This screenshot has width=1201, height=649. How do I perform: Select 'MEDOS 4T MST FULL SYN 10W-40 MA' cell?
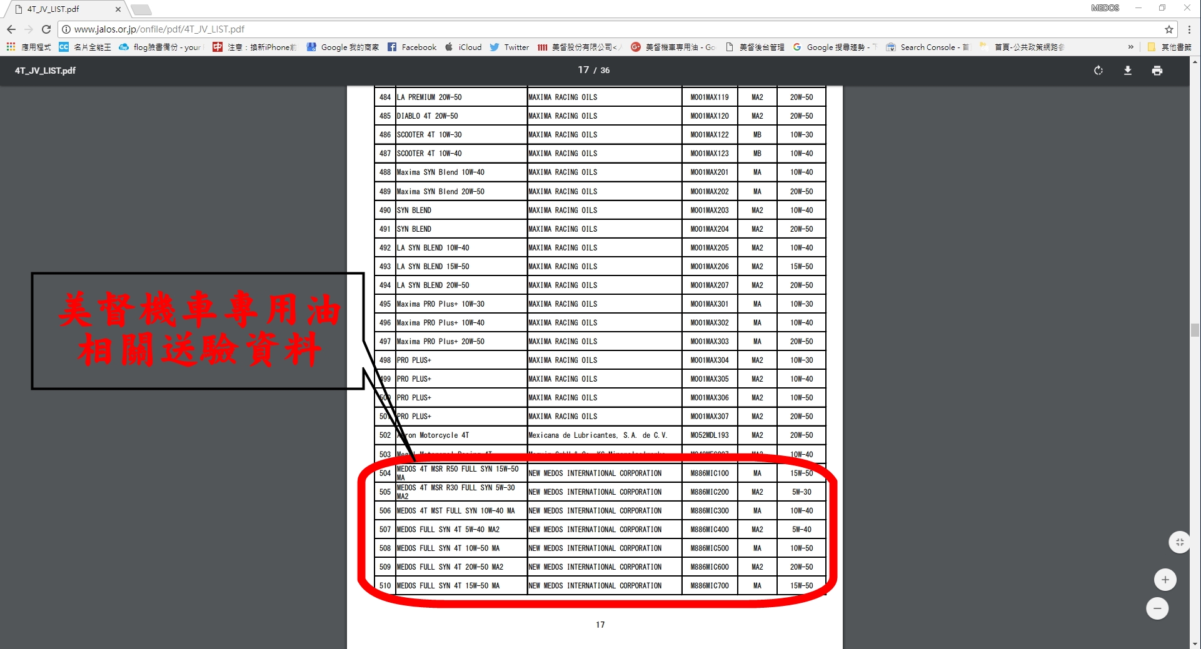pyautogui.click(x=461, y=511)
